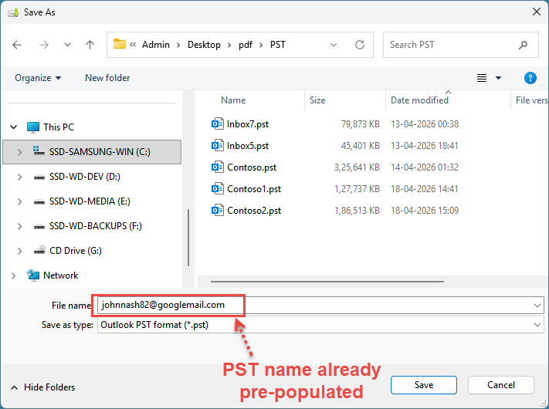Select PST in the address path

pos(278,45)
